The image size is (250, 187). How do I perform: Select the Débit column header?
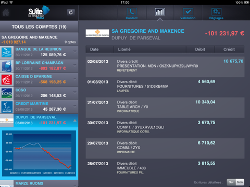point(201,49)
